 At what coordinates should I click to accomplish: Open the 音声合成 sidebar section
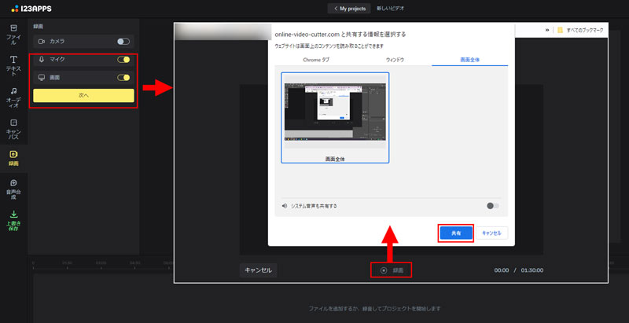tap(13, 189)
